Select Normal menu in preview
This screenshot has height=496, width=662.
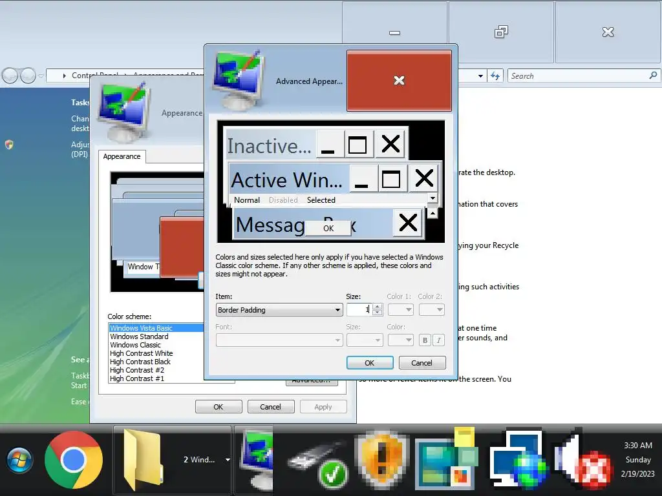click(x=247, y=200)
